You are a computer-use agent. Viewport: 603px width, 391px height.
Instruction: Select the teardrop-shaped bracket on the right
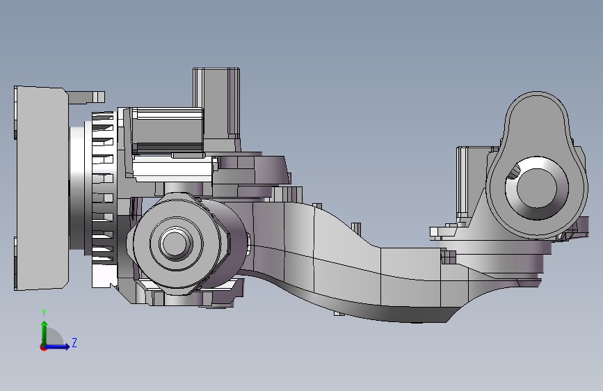(x=537, y=166)
